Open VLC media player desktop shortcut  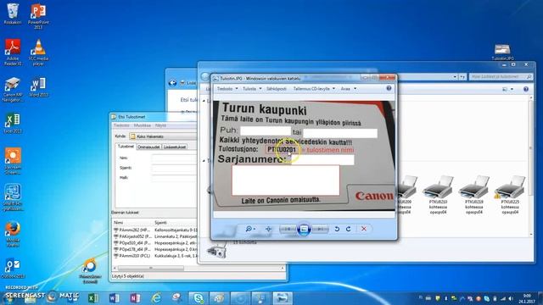click(x=38, y=52)
